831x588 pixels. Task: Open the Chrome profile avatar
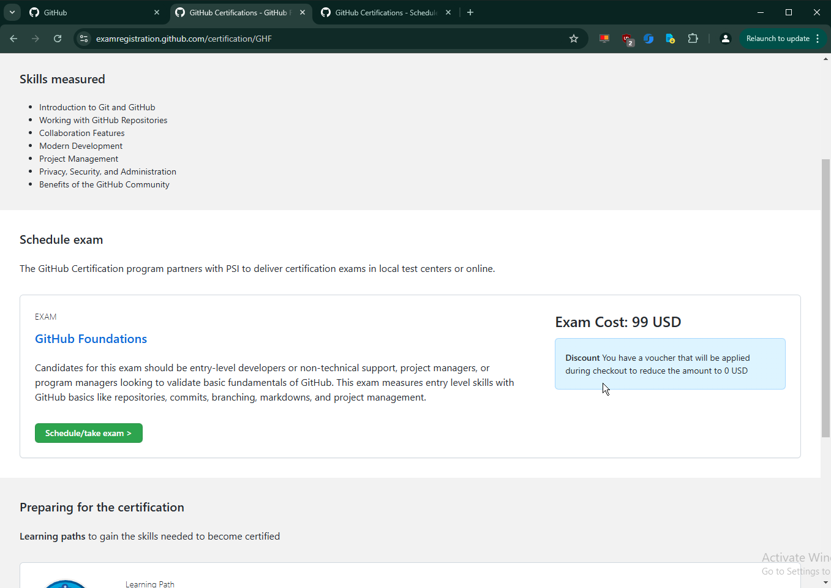pos(726,39)
